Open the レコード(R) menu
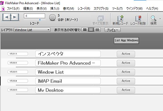Image resolution: width=163 pixels, height=111 pixels. click(84, 9)
